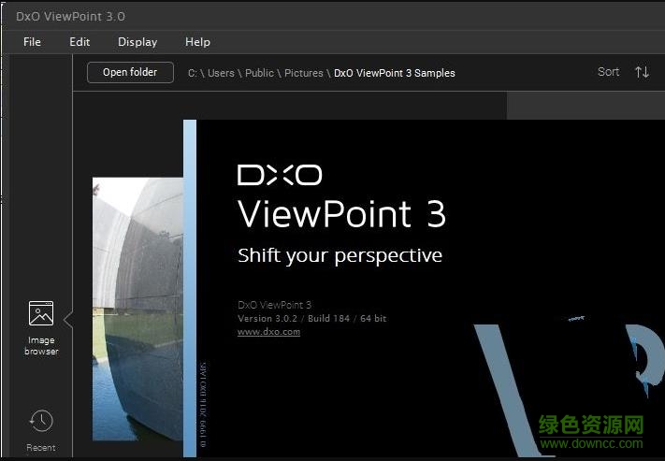Open the Display menu
The image size is (665, 461).
[137, 42]
